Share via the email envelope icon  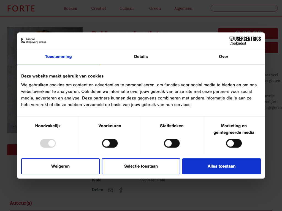click(x=110, y=190)
